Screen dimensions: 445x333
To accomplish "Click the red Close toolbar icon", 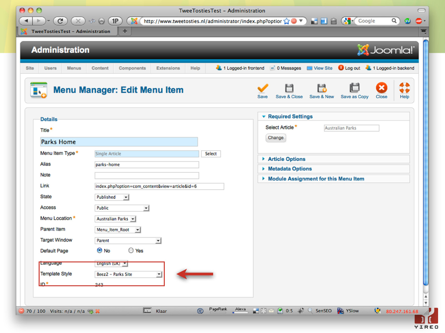I will tap(382, 88).
